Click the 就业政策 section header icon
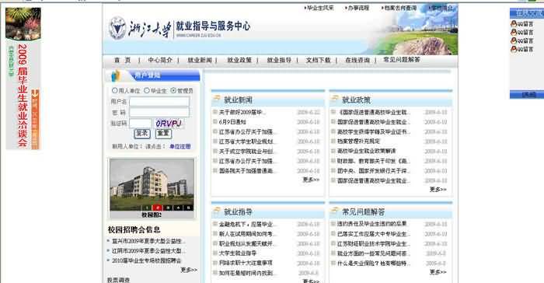This screenshot has height=283, width=544. click(x=334, y=99)
